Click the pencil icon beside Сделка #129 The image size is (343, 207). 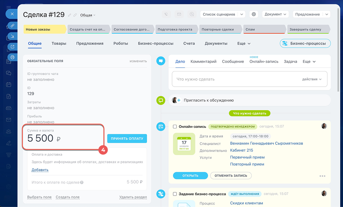[x=70, y=15]
